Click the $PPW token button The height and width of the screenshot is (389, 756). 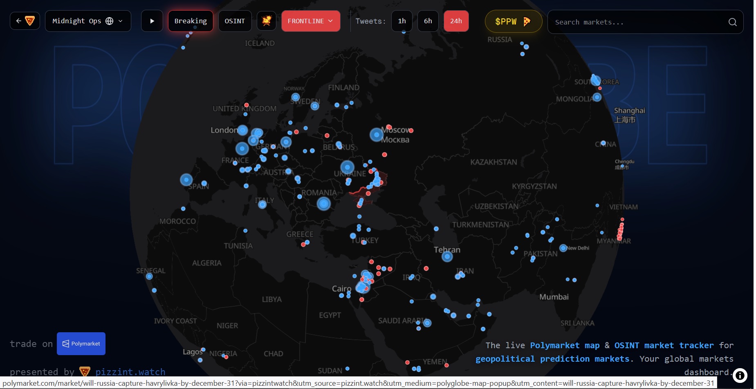pos(513,22)
